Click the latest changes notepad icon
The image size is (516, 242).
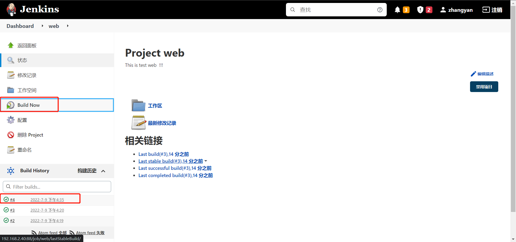[138, 123]
